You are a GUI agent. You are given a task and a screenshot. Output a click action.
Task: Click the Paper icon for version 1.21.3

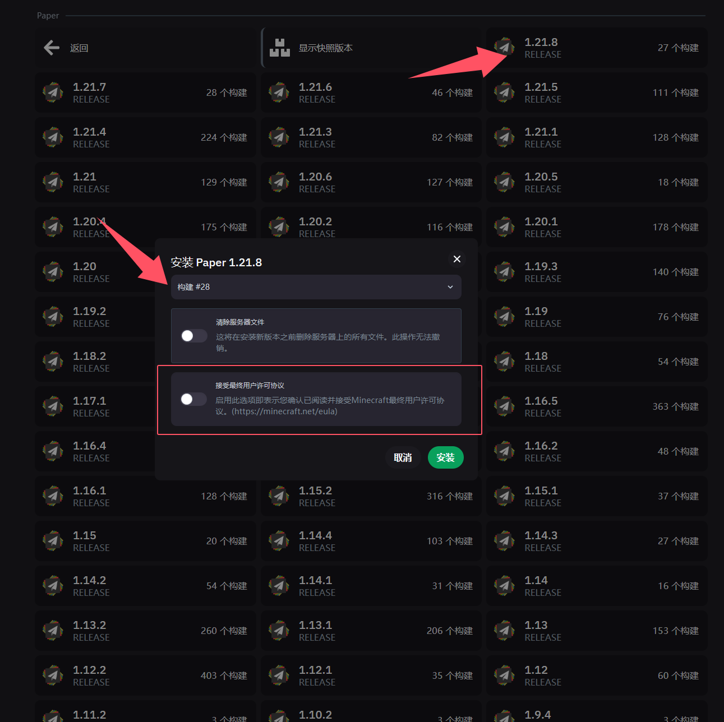pos(279,137)
